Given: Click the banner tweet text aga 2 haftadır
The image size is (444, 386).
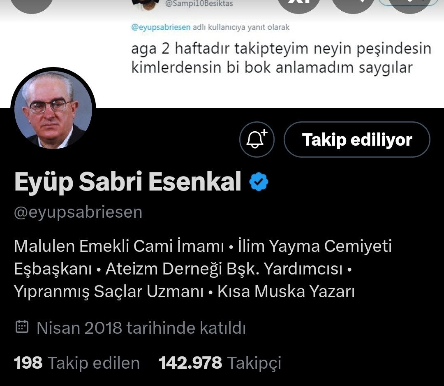Looking at the screenshot, I should click(x=281, y=58).
